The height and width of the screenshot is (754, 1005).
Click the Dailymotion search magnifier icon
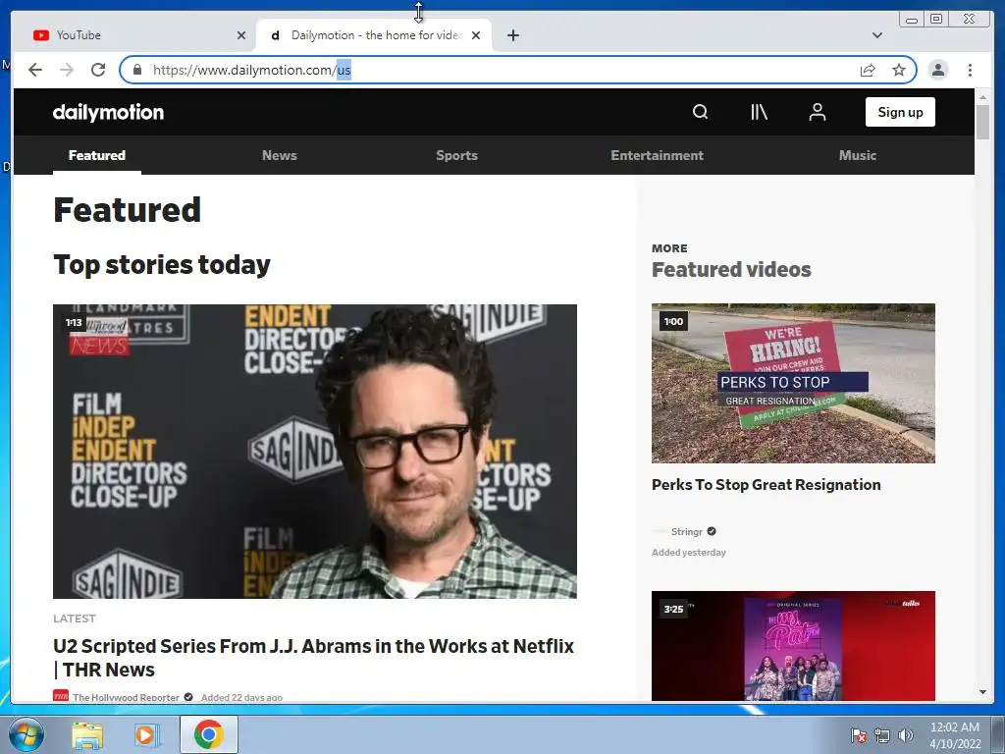click(700, 112)
